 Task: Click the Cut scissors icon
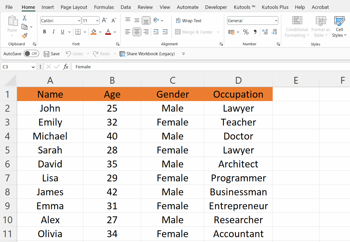25,18
